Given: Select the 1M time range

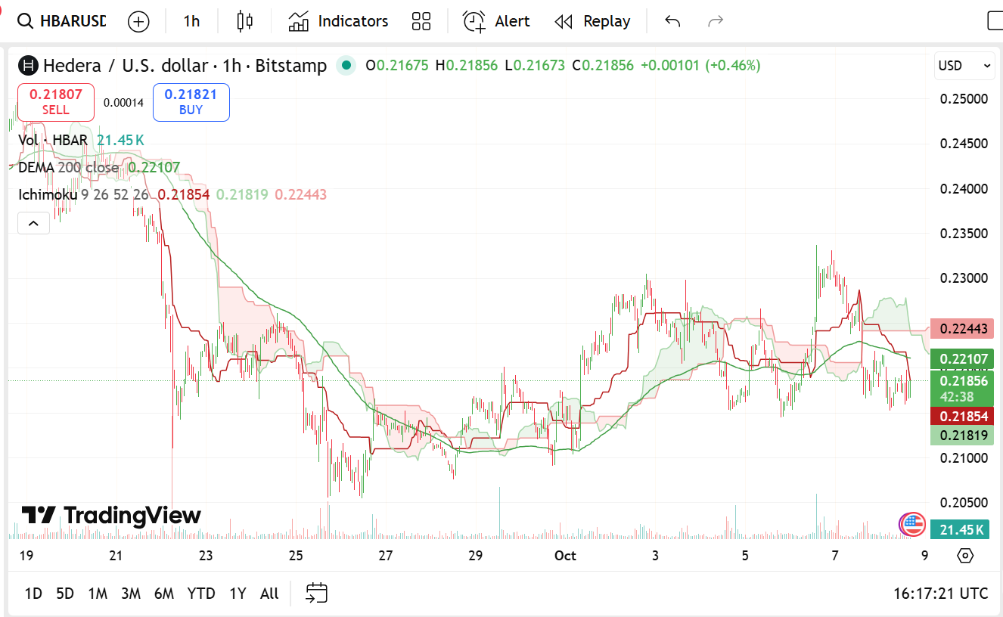Looking at the screenshot, I should [x=98, y=594].
